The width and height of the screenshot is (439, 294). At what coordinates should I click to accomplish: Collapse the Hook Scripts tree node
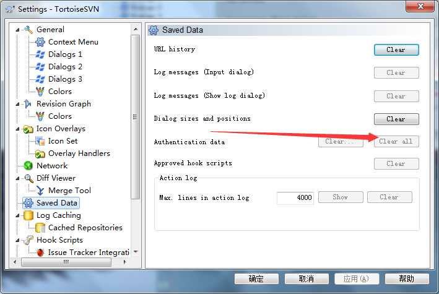pyautogui.click(x=17, y=240)
